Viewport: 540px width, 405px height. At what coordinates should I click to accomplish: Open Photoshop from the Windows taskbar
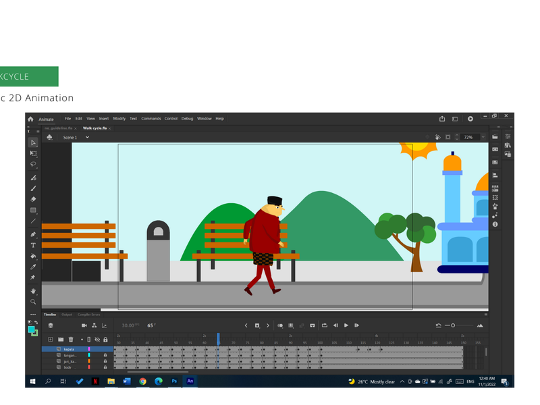click(174, 381)
